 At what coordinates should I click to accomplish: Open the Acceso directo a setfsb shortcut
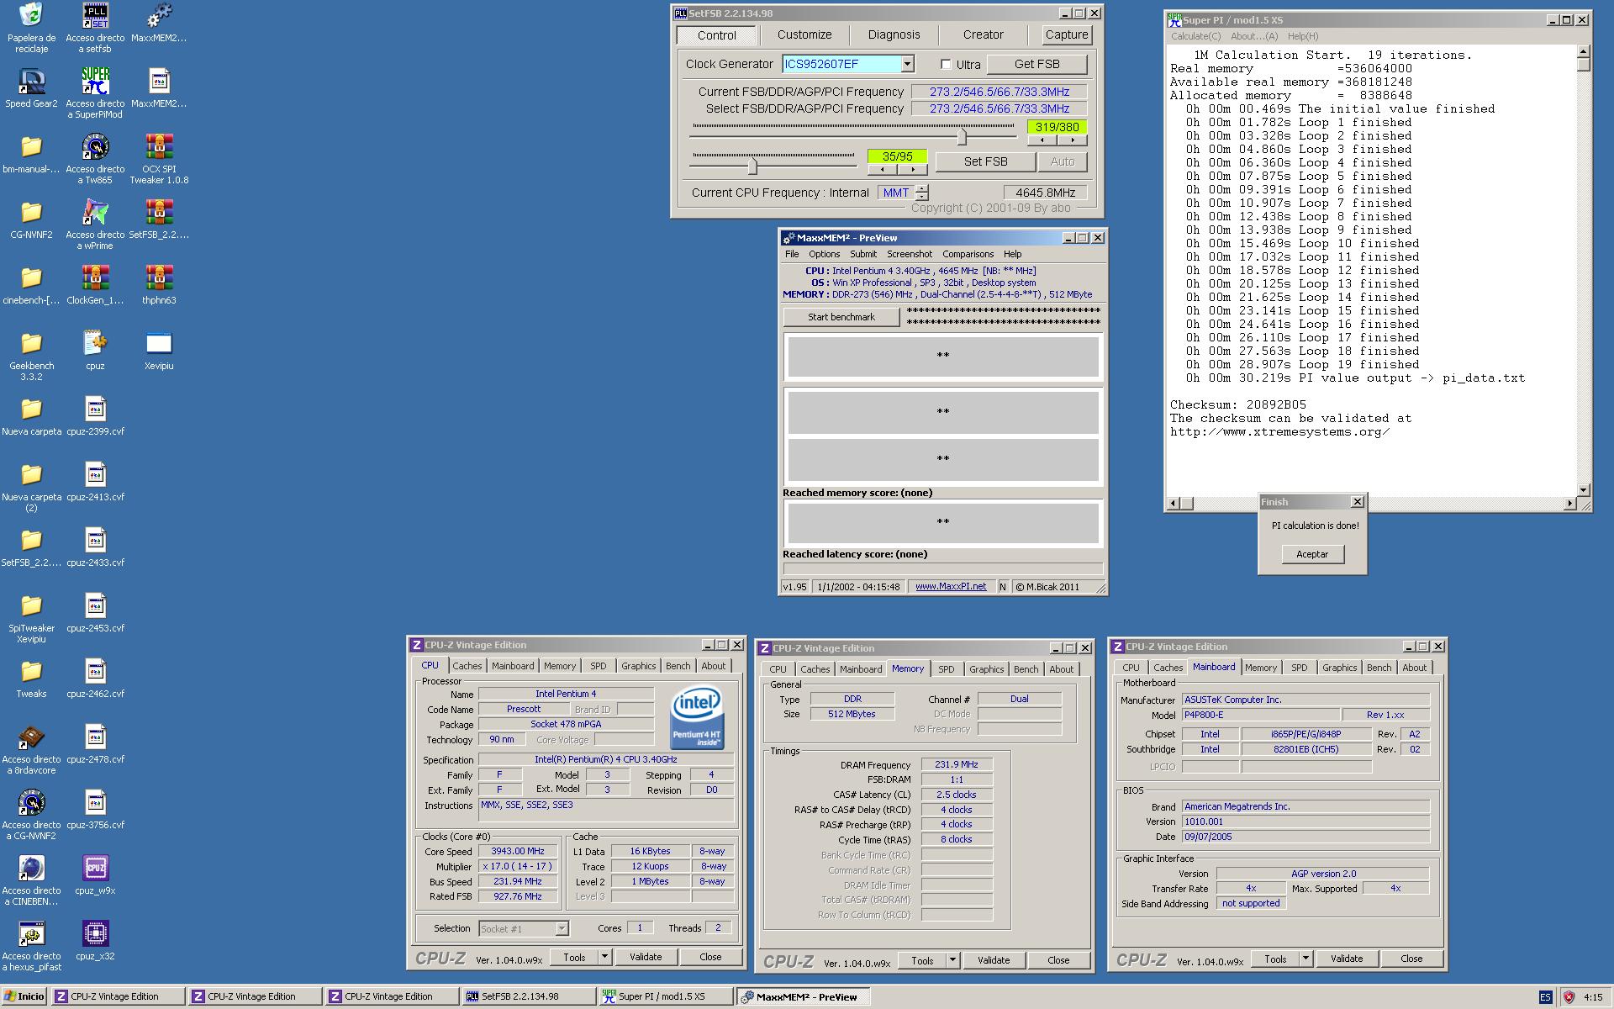click(x=95, y=27)
